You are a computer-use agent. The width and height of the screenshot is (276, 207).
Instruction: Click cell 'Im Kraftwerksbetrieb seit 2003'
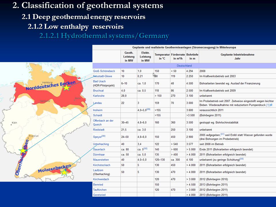(218, 76)
